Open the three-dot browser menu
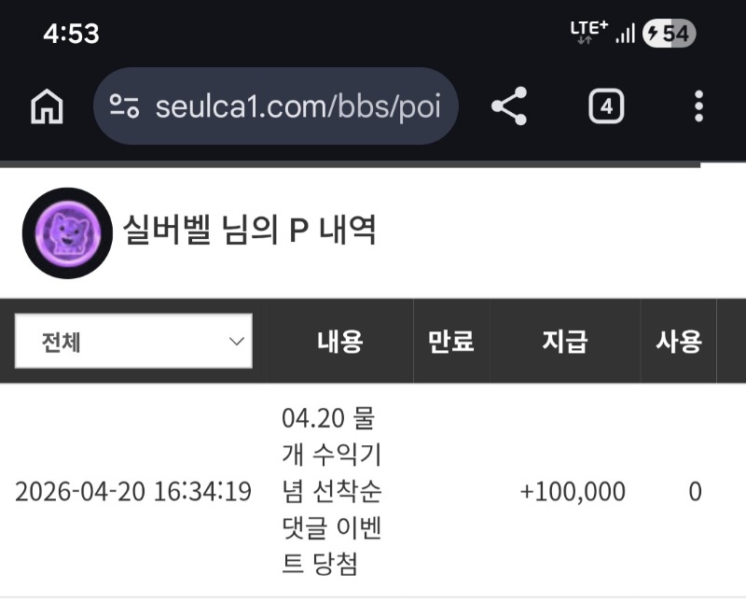The width and height of the screenshot is (746, 603). (x=698, y=106)
